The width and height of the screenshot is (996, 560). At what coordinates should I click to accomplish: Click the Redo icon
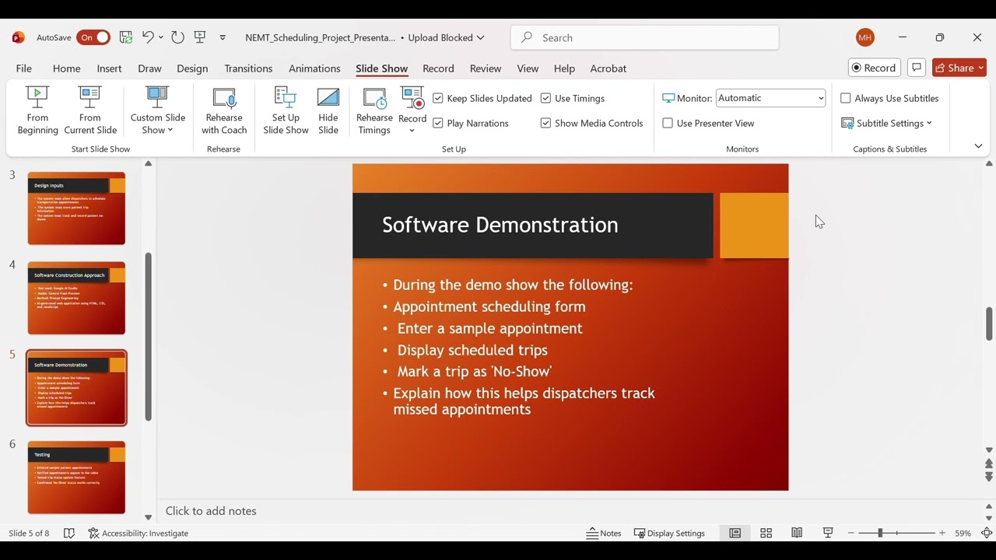point(177,37)
